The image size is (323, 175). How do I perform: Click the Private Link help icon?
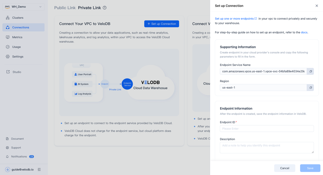click(104, 8)
